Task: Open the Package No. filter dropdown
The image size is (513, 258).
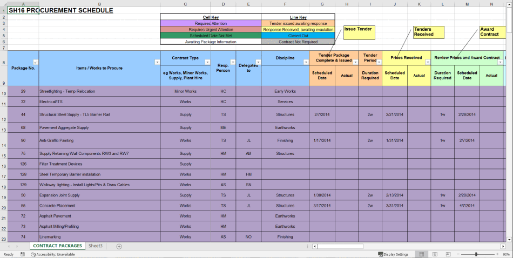Action: click(x=35, y=62)
